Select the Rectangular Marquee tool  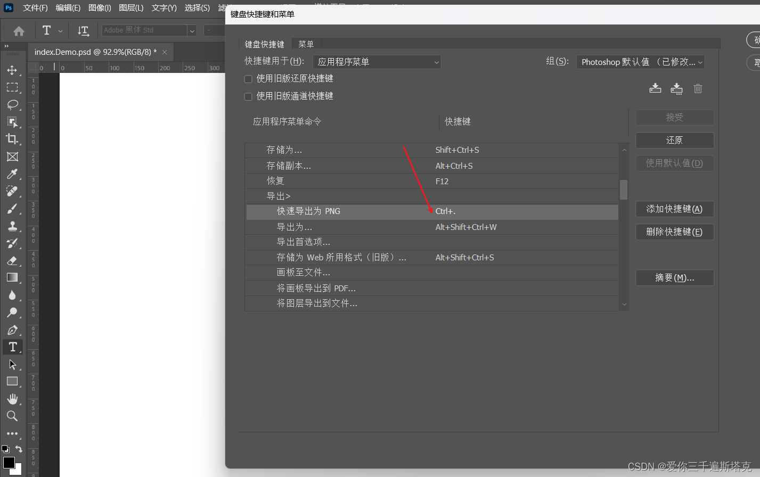(12, 87)
